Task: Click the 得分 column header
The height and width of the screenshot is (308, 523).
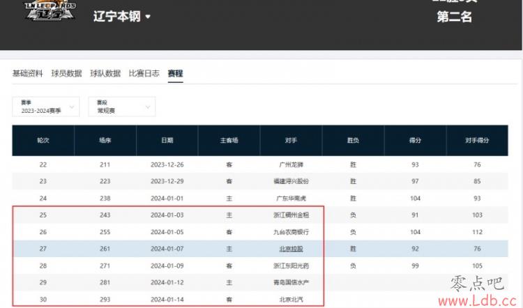Action: (x=415, y=140)
